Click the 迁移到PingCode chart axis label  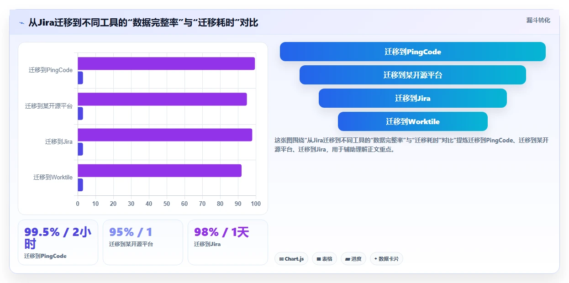[x=51, y=70]
